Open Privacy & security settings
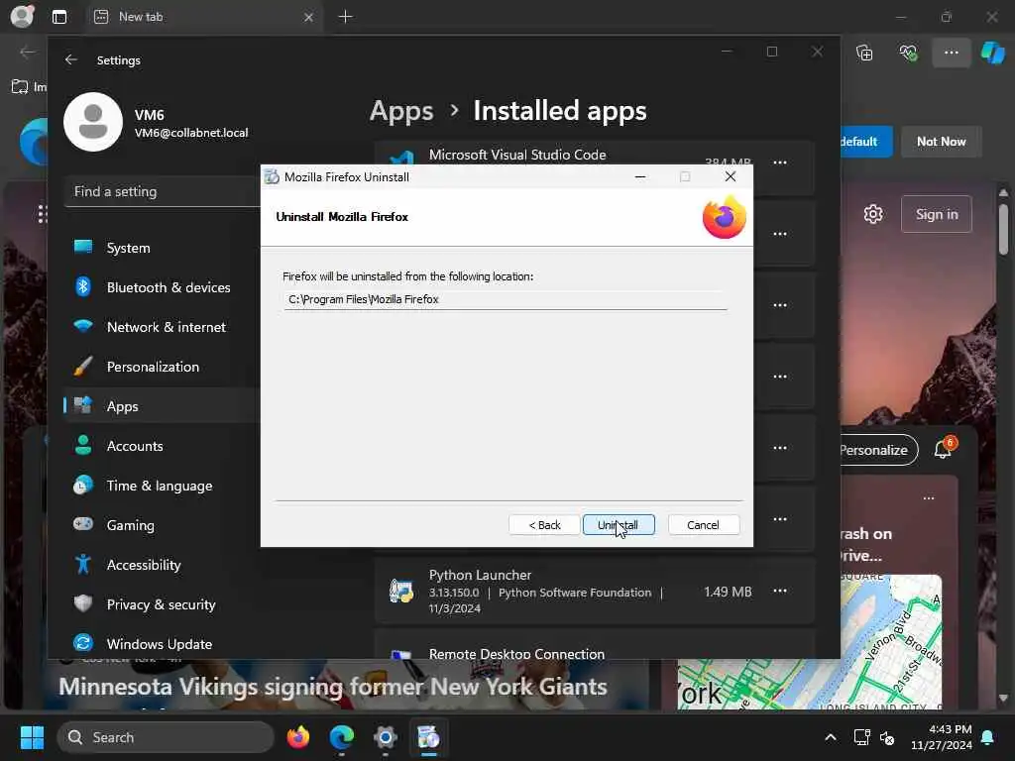1015x761 pixels. point(162,604)
